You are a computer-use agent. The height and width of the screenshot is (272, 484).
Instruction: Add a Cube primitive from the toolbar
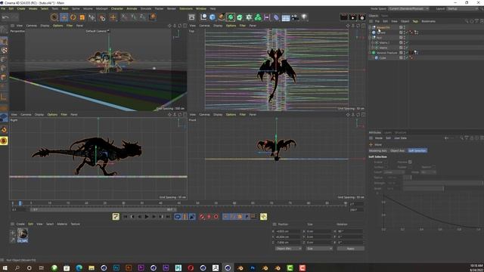pos(213,17)
